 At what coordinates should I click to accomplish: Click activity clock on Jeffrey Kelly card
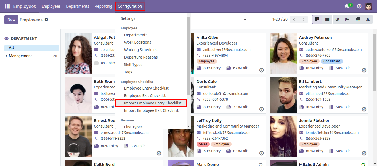[x=261, y=153]
